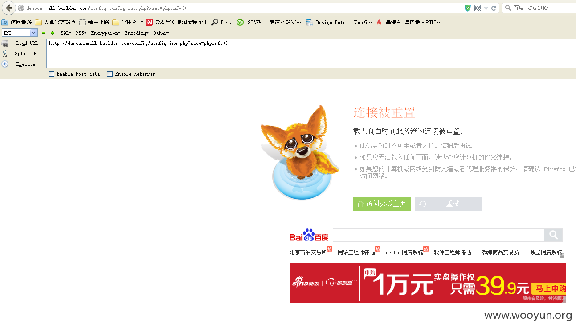The width and height of the screenshot is (576, 328).
Task: Click the 访问火狐主页 green button
Action: coord(382,204)
